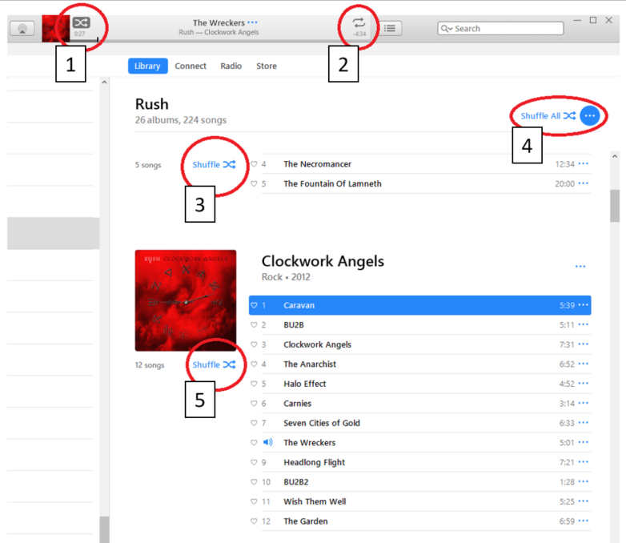Shuffle the Clockwork Angels album
The image size is (626, 543).
[x=214, y=364]
